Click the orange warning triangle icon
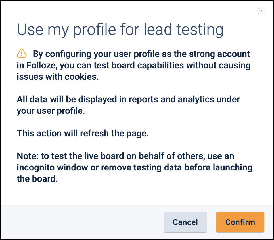This screenshot has height=240, width=274. pyautogui.click(x=22, y=53)
